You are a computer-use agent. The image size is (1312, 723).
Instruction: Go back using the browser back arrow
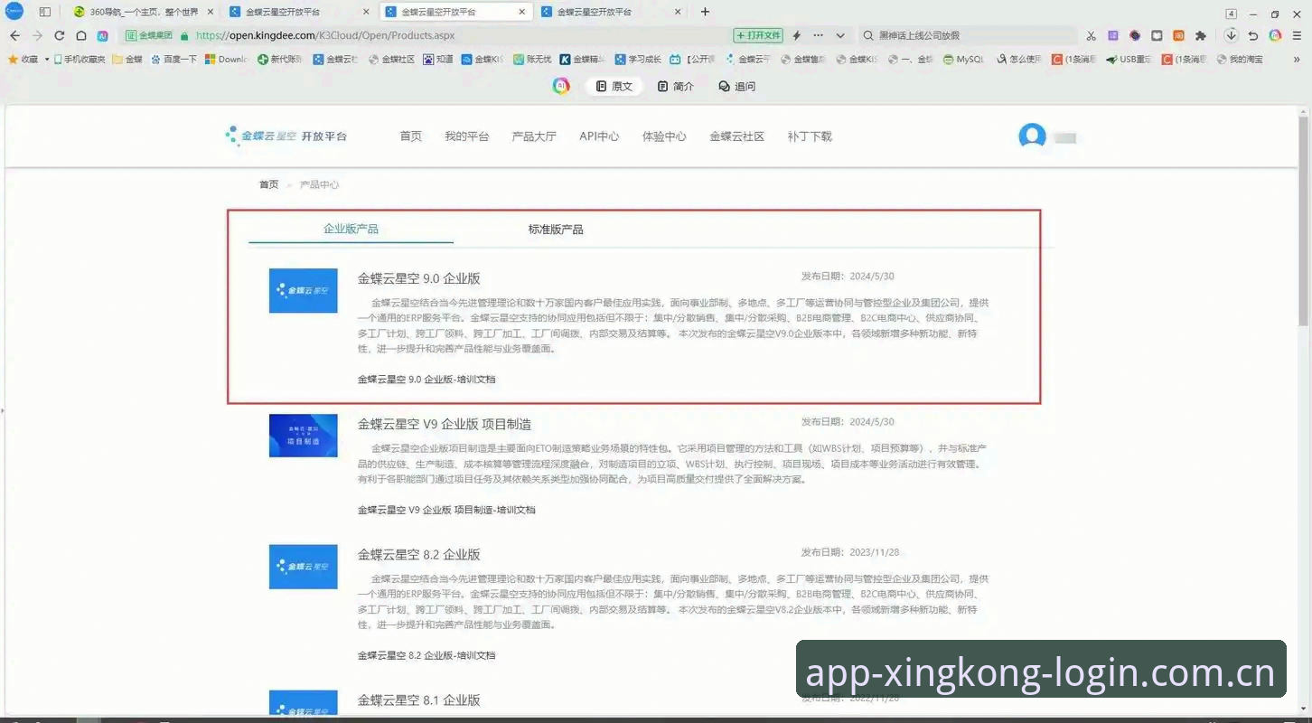pyautogui.click(x=14, y=35)
